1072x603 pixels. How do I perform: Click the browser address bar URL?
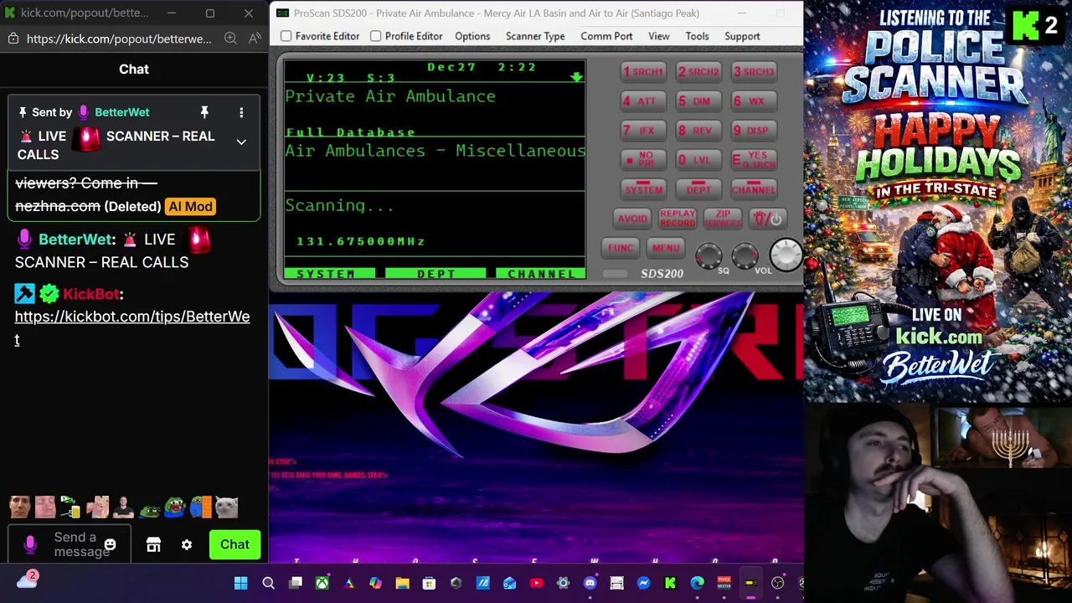(x=119, y=39)
